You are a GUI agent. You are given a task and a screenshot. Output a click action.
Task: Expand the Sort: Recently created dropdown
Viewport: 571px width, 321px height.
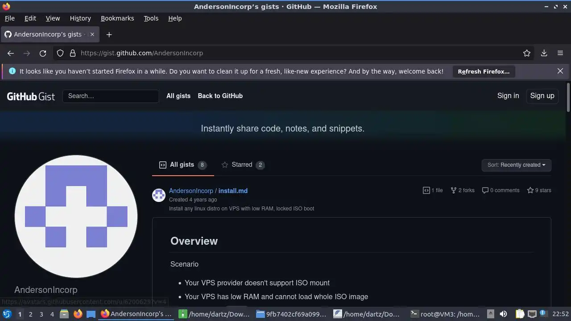[517, 165]
